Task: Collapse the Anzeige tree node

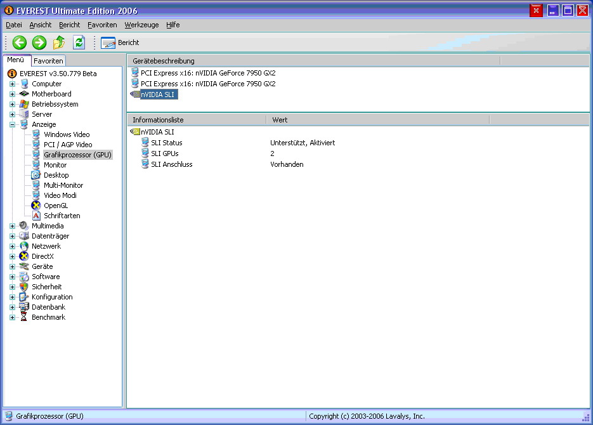Action: point(13,124)
